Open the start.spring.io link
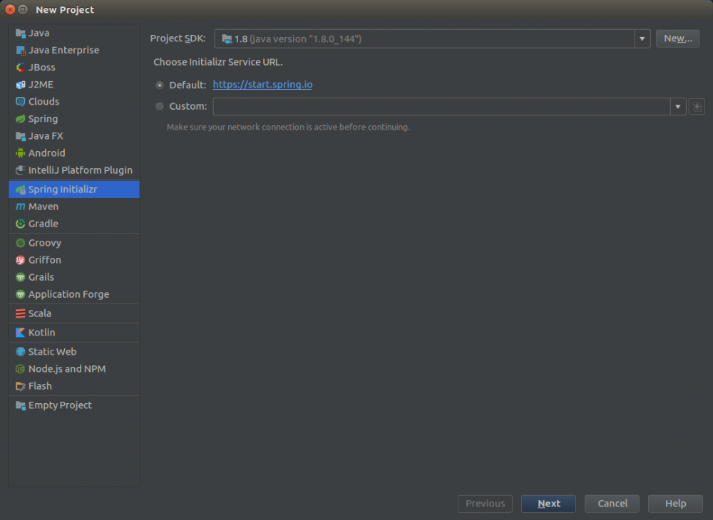713x520 pixels. tap(262, 85)
